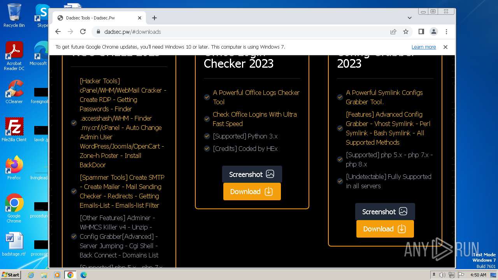Dismiss the Chrome update notification bar
Viewport: 498px width, 280px height.
coord(445,47)
